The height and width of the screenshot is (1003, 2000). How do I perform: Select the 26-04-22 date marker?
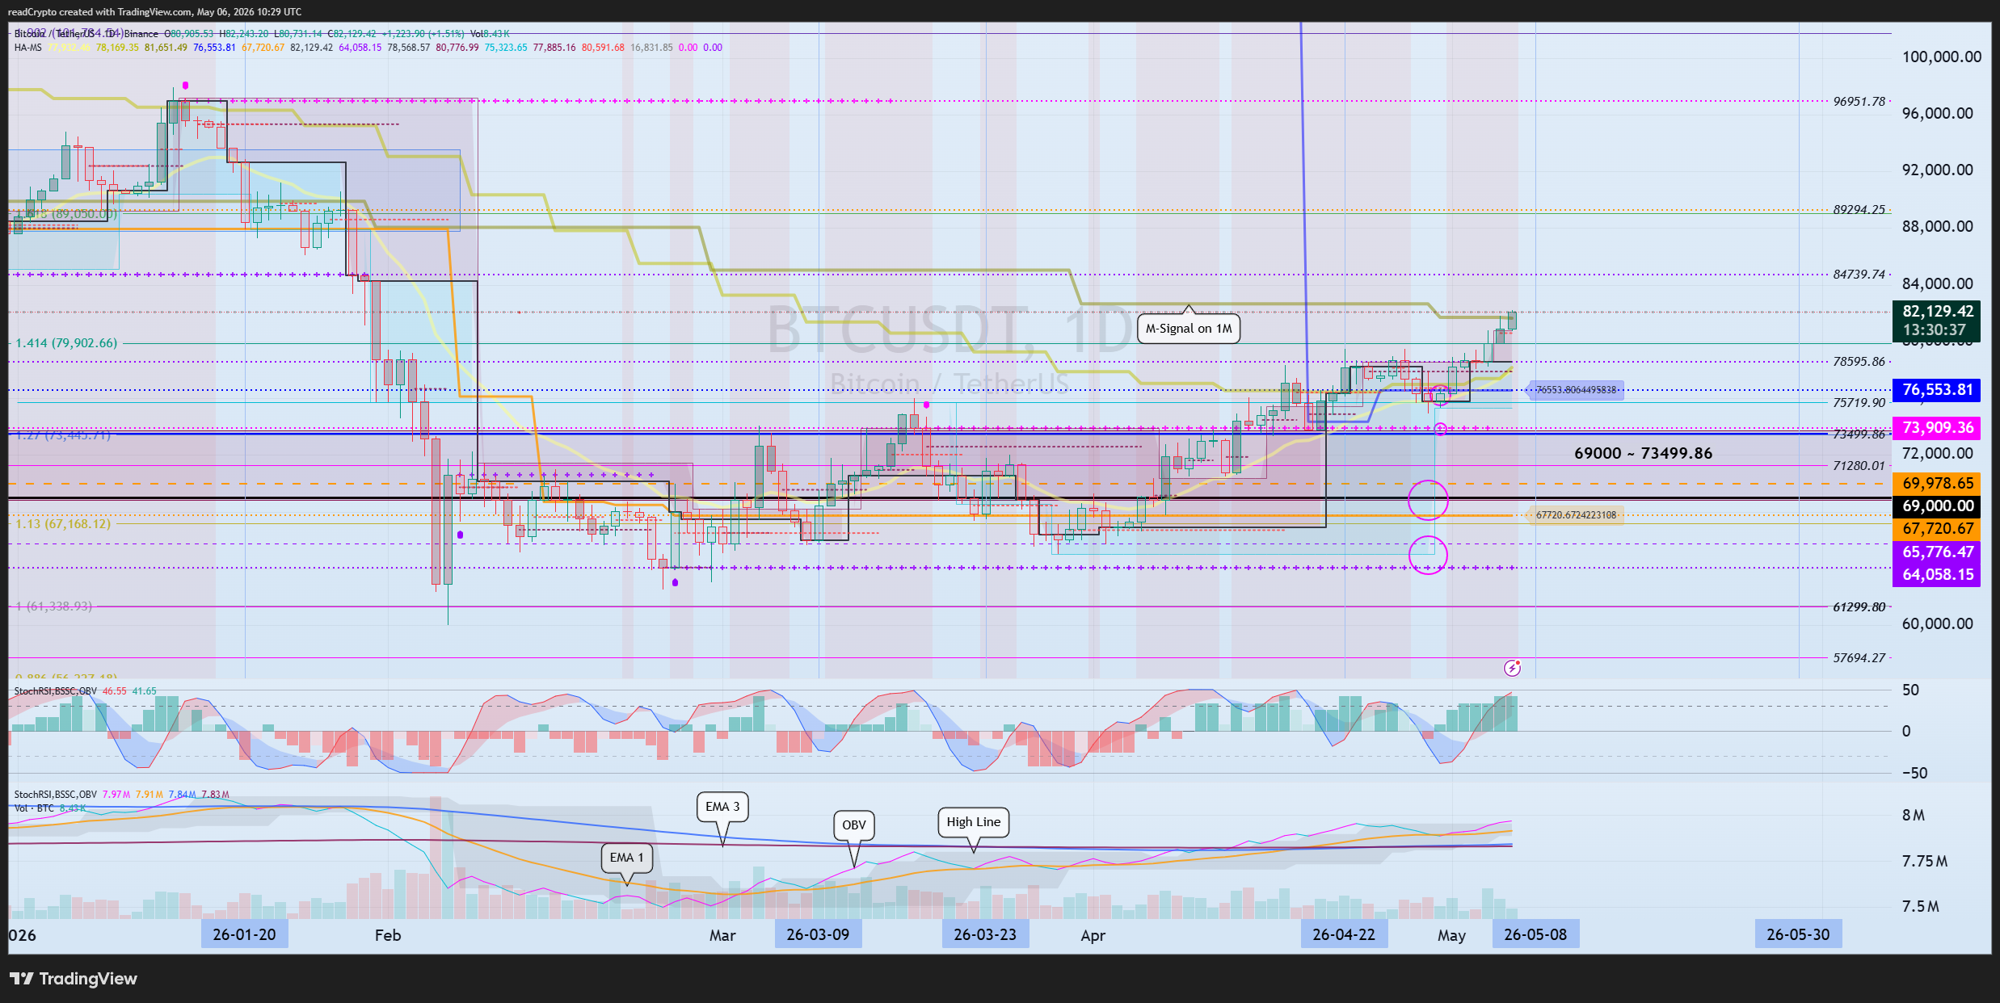click(x=1344, y=934)
